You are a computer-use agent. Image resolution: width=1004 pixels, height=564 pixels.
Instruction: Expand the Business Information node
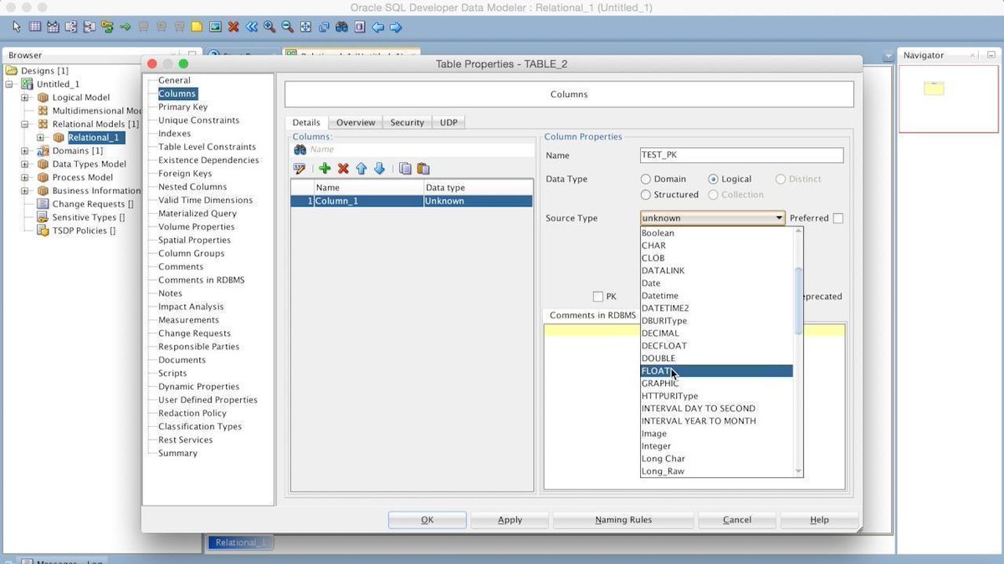25,191
